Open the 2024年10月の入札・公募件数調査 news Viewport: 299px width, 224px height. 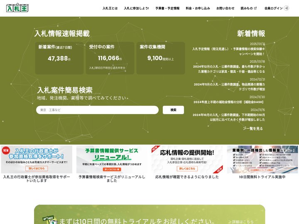229,117
